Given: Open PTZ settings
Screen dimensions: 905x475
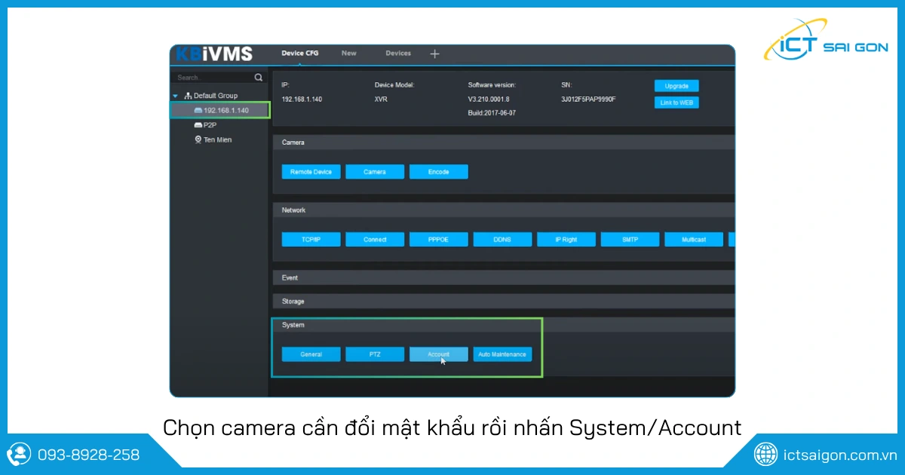Looking at the screenshot, I should click(375, 354).
